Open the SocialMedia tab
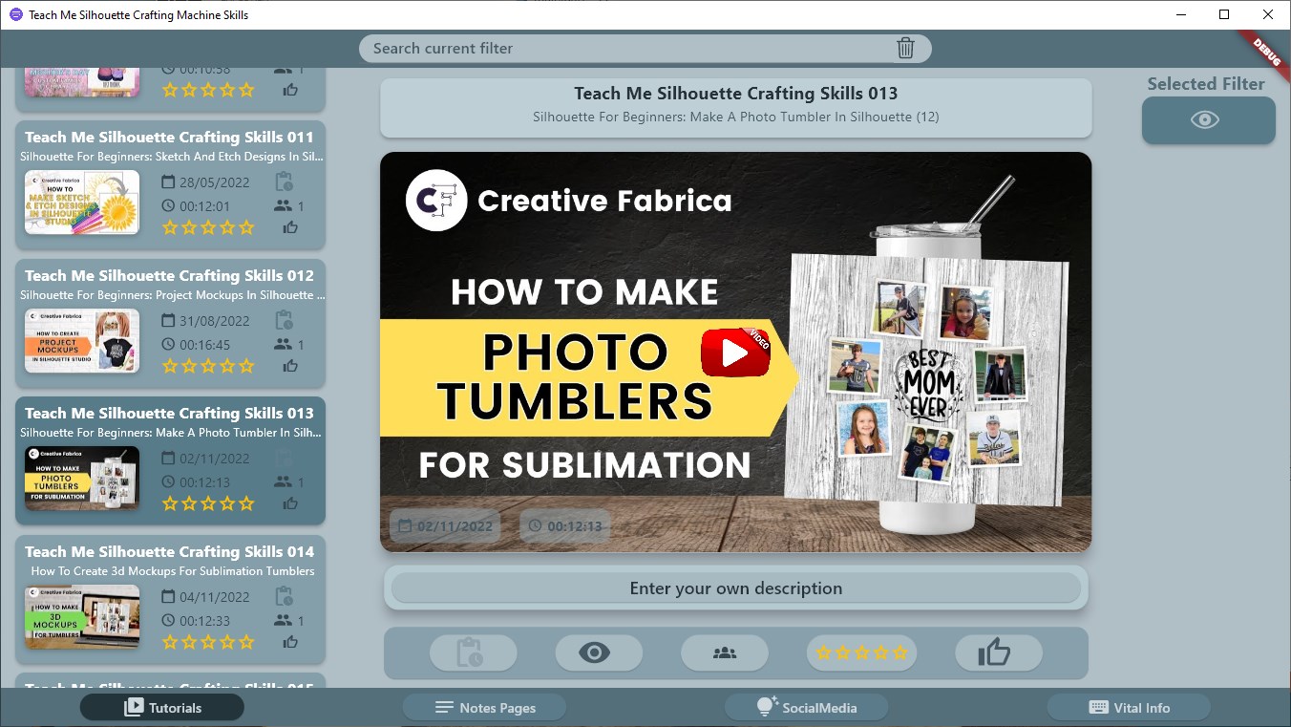Viewport: 1291px width, 727px height. click(806, 708)
